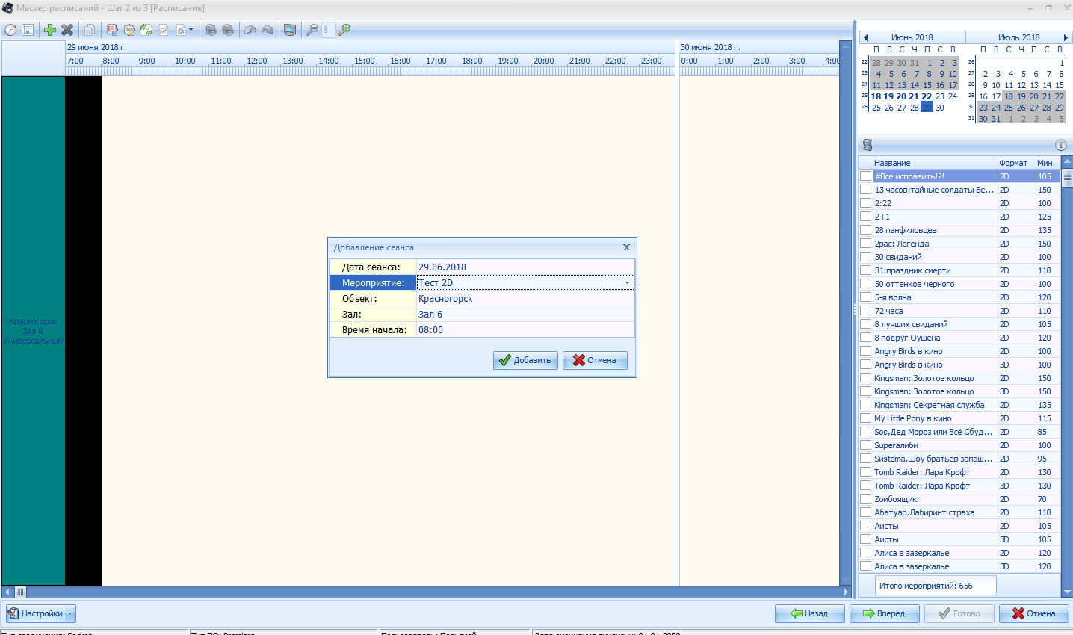This screenshot has width=1073, height=635.
Task: Check the #Все исправить!?! checkbox
Action: tap(865, 176)
